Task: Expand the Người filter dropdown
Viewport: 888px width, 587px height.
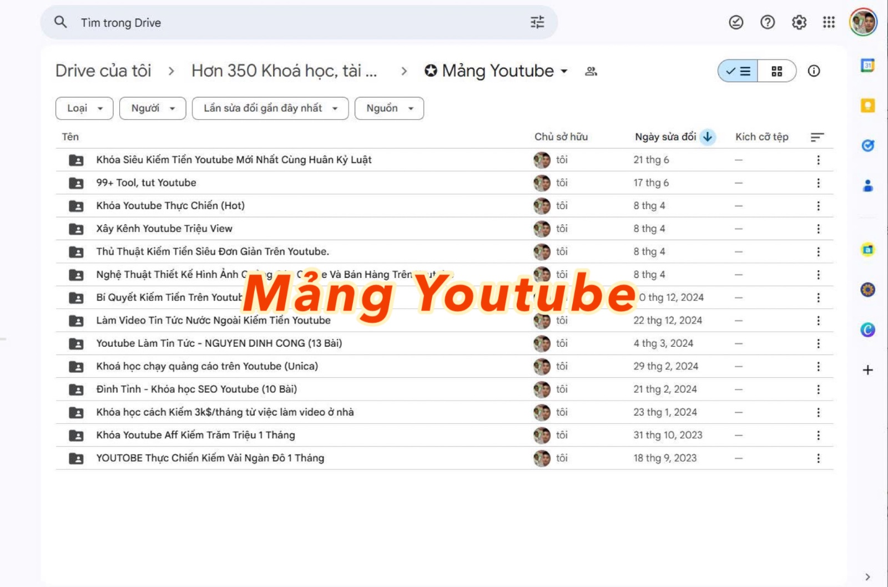Action: click(153, 108)
